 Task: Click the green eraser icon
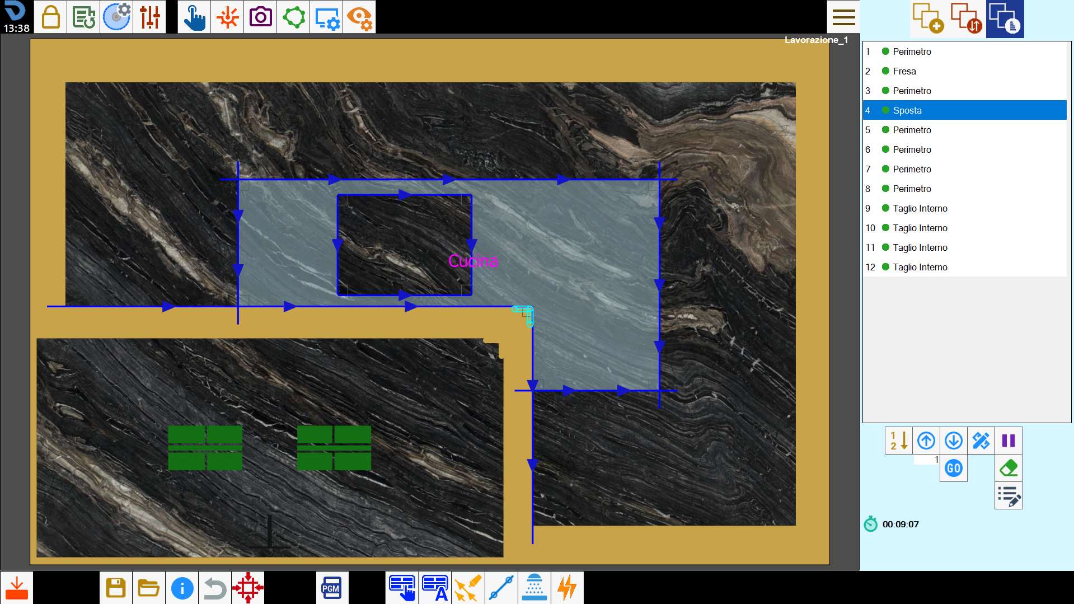[1009, 468]
